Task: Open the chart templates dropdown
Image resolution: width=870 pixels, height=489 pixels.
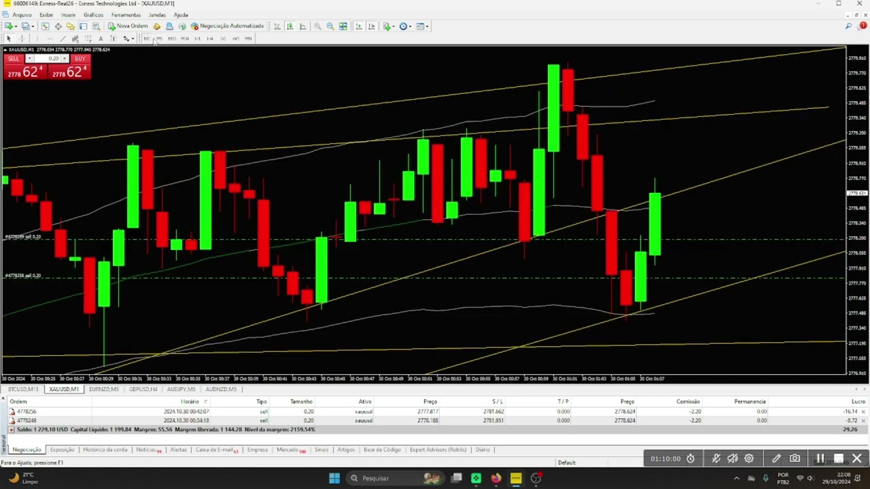Action: pyautogui.click(x=428, y=26)
